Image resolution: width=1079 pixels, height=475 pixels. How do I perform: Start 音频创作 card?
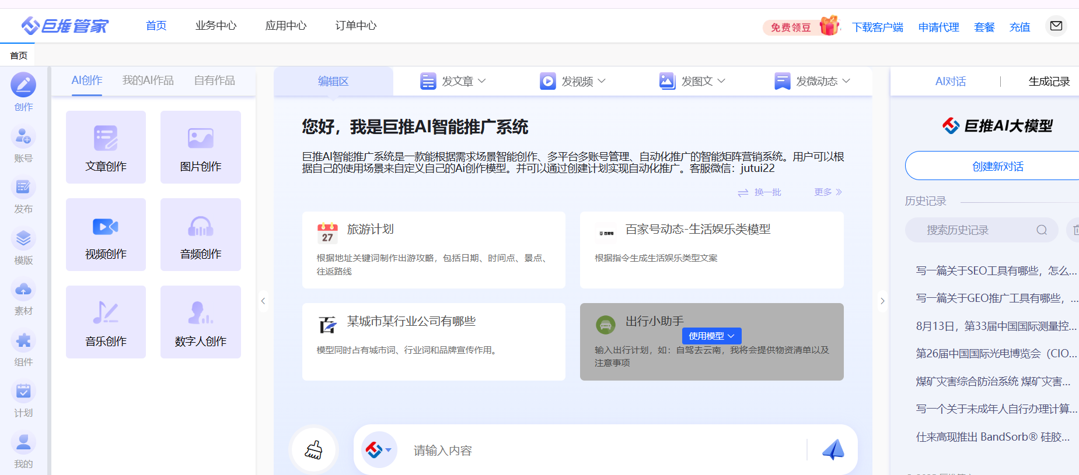(201, 234)
